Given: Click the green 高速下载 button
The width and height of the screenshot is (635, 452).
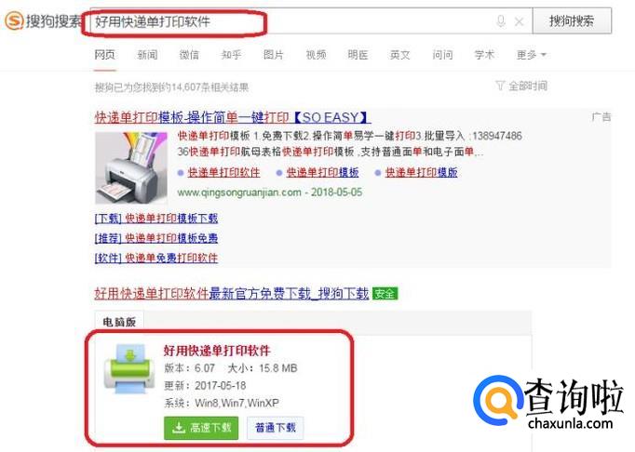Looking at the screenshot, I should (x=201, y=428).
